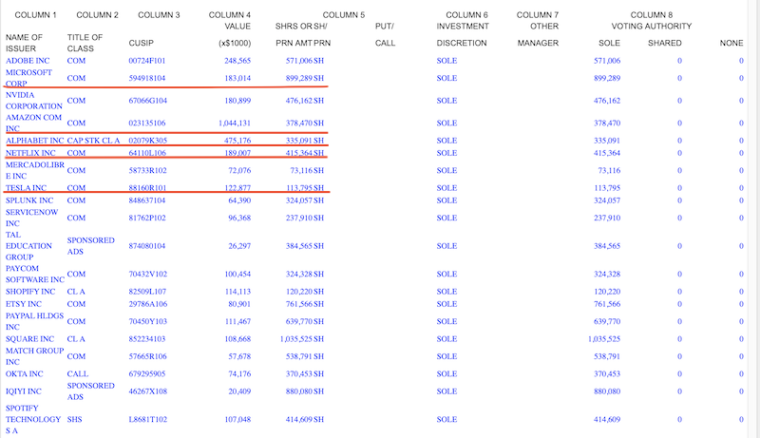Select NETFLIX INC issuer name

tap(30, 153)
